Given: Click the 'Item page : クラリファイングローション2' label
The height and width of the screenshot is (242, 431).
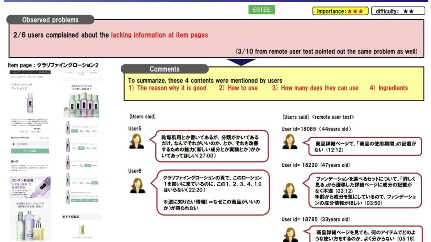Looking at the screenshot, I should [x=53, y=65].
